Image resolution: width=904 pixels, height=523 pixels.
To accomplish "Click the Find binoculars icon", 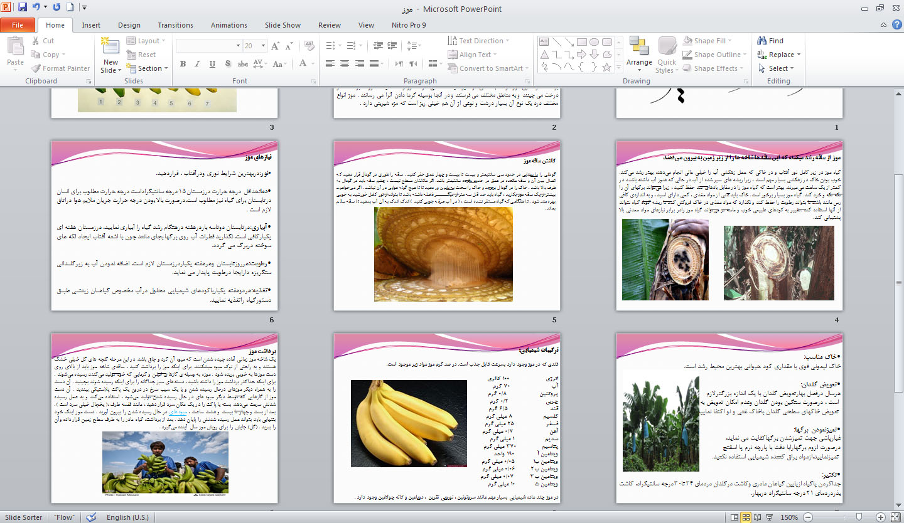I will point(762,41).
